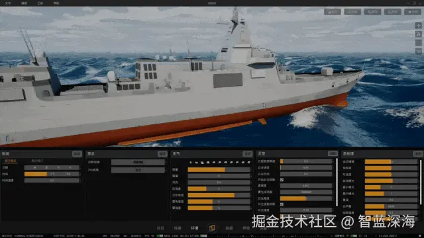
Task: Click the reset button in the 天空 panel header
Action: coord(333,153)
